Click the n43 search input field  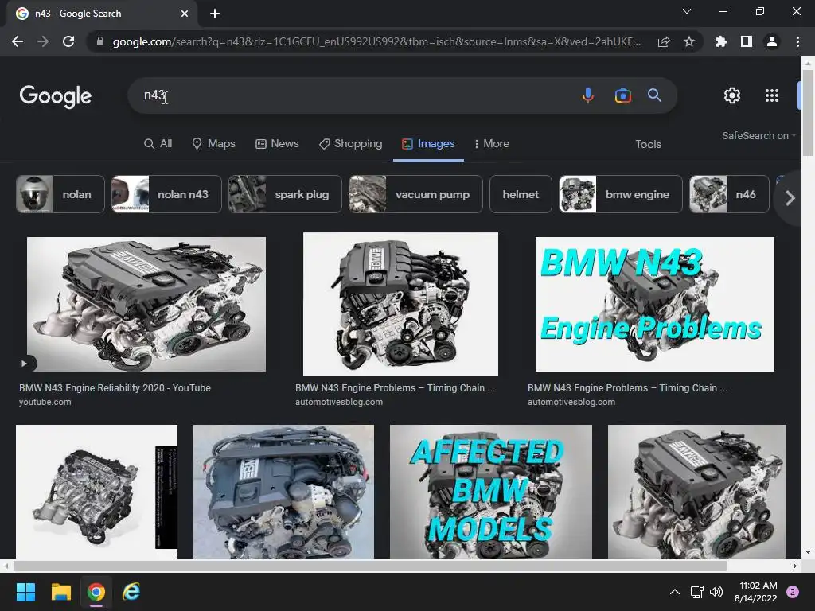click(353, 95)
